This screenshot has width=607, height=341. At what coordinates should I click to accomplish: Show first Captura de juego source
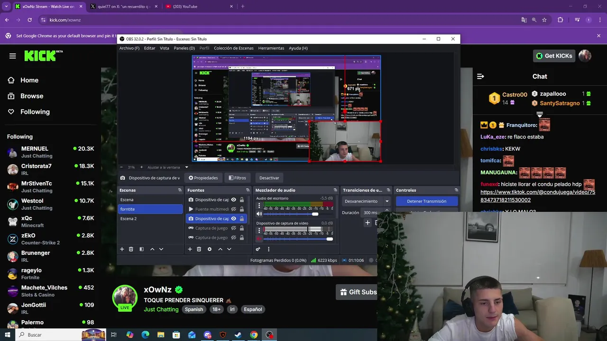pyautogui.click(x=233, y=228)
